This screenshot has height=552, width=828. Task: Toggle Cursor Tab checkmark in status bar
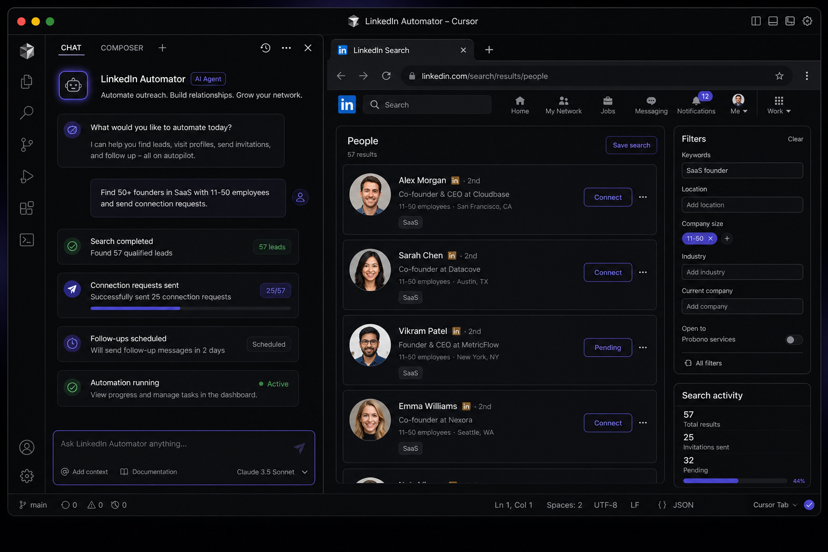tap(809, 505)
